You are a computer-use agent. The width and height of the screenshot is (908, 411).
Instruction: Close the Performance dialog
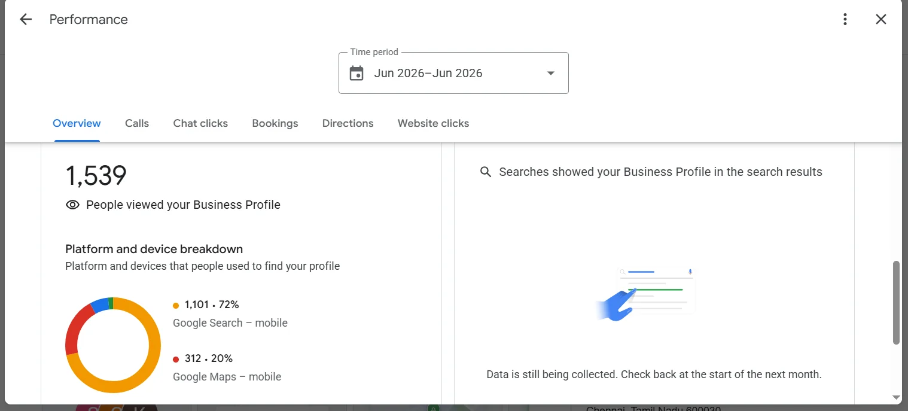(x=881, y=19)
